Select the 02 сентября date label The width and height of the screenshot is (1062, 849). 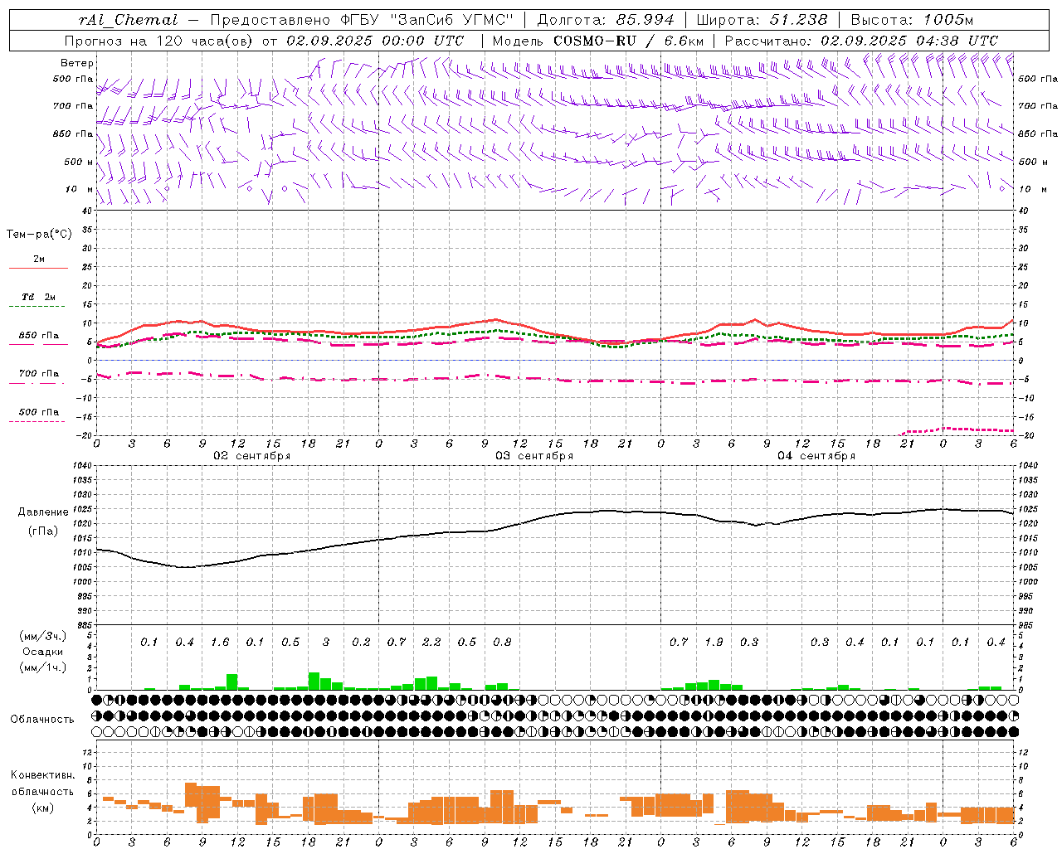tap(252, 456)
